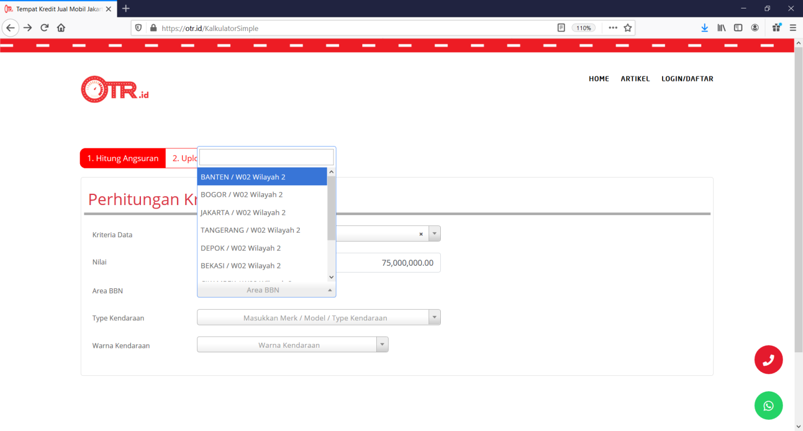Click dropdown list scroll up arrow

click(331, 172)
